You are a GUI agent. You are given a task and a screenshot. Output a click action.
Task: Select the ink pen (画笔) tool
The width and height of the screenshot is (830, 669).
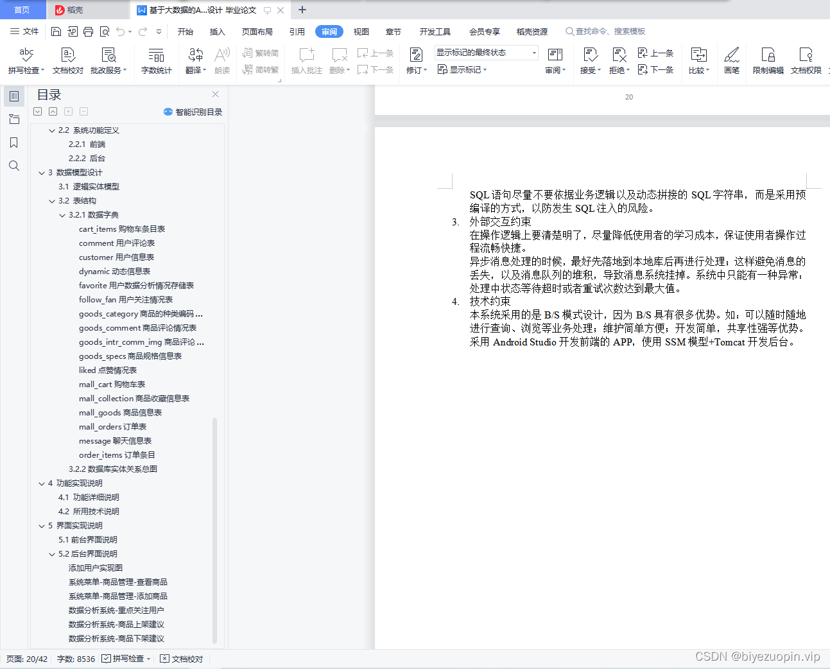point(732,61)
